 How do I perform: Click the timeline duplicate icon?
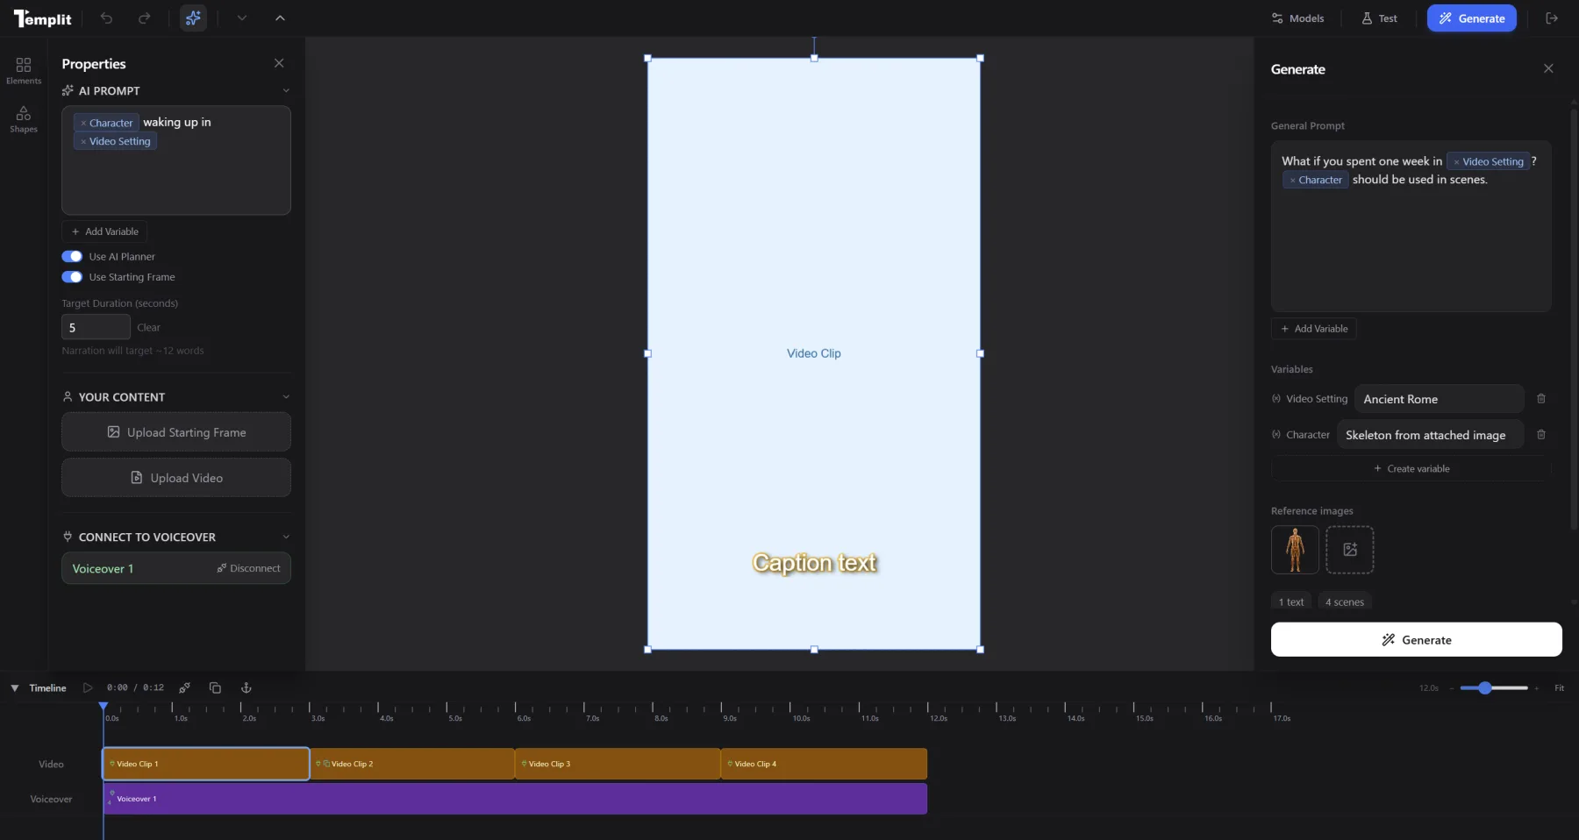[215, 688]
